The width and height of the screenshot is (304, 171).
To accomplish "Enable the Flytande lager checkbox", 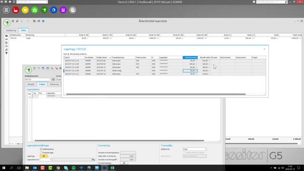I will [x=41, y=152].
